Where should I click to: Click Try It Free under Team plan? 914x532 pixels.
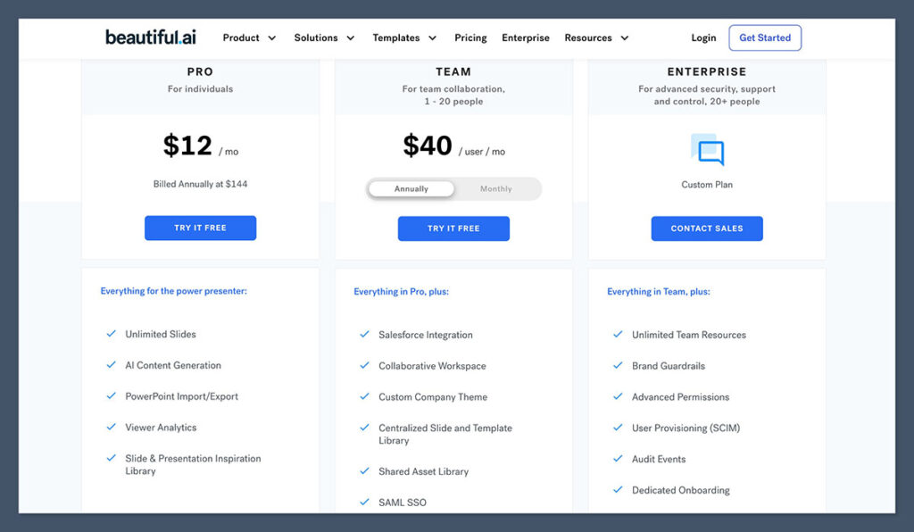(x=453, y=229)
